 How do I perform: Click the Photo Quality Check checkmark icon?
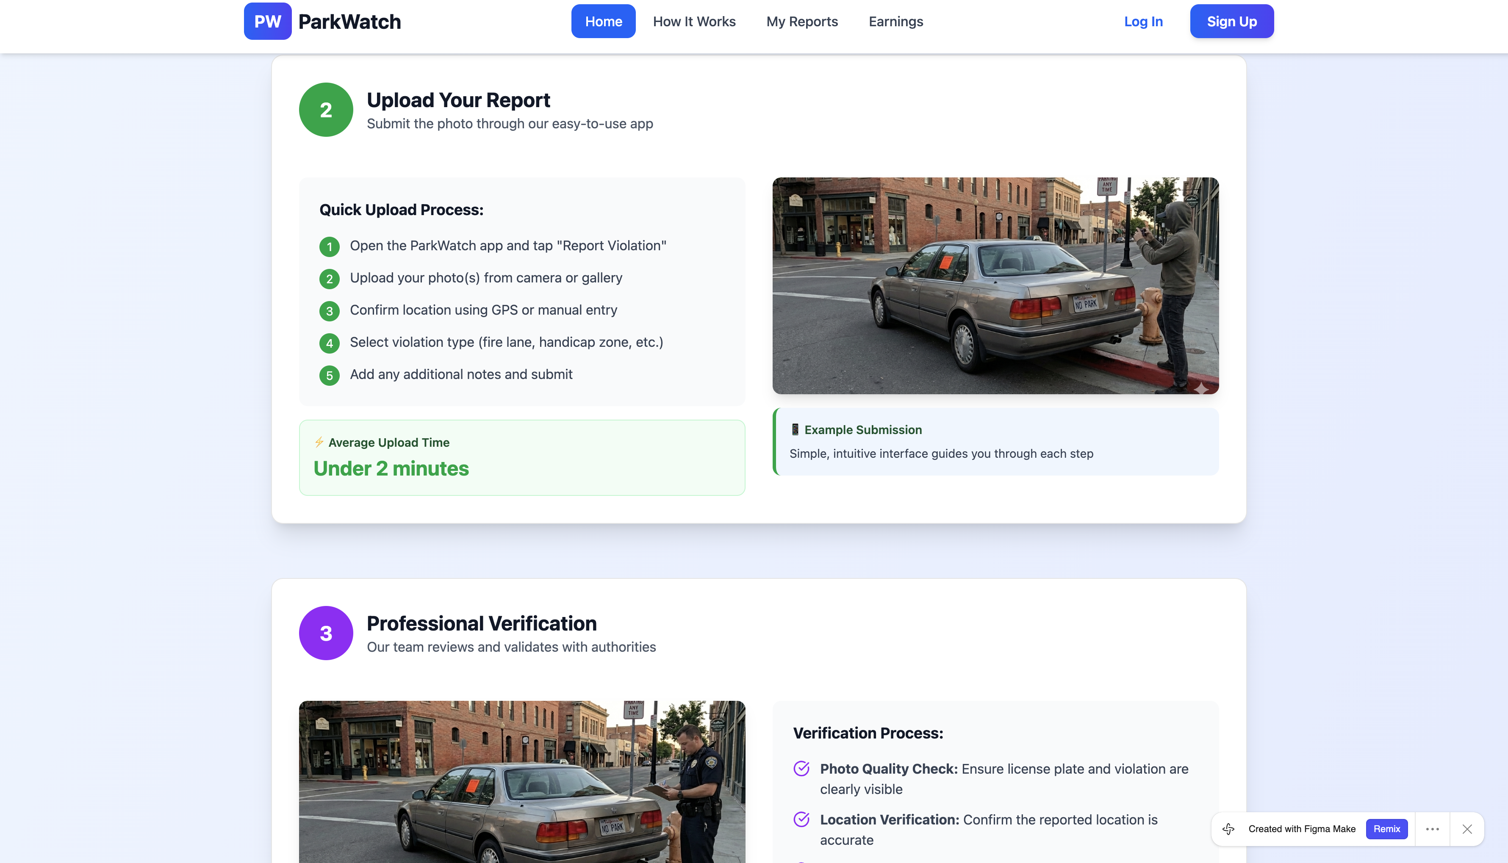pyautogui.click(x=801, y=769)
